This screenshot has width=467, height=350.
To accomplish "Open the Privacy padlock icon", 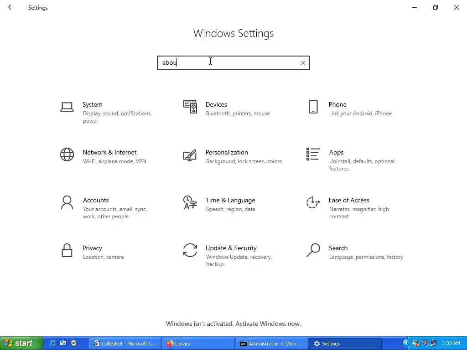I will (x=67, y=250).
